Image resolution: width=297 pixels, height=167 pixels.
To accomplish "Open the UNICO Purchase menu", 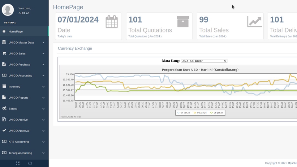I will tap(24, 64).
